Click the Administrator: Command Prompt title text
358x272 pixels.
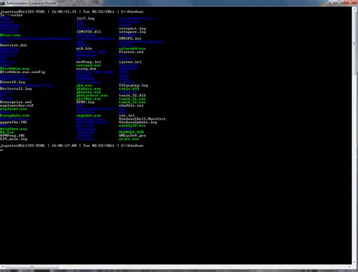point(31,4)
